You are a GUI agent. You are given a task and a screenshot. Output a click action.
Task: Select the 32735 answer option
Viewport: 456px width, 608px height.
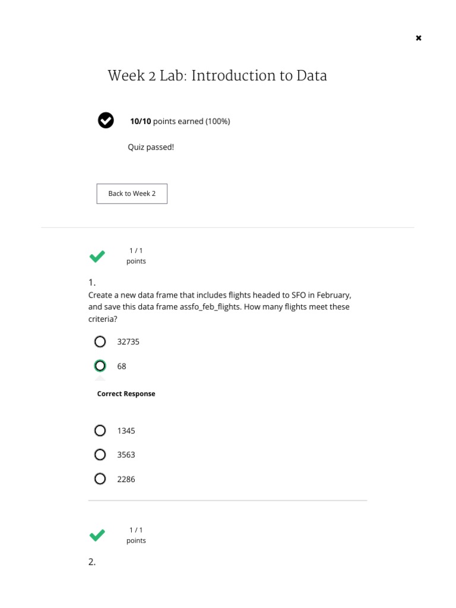[100, 341]
